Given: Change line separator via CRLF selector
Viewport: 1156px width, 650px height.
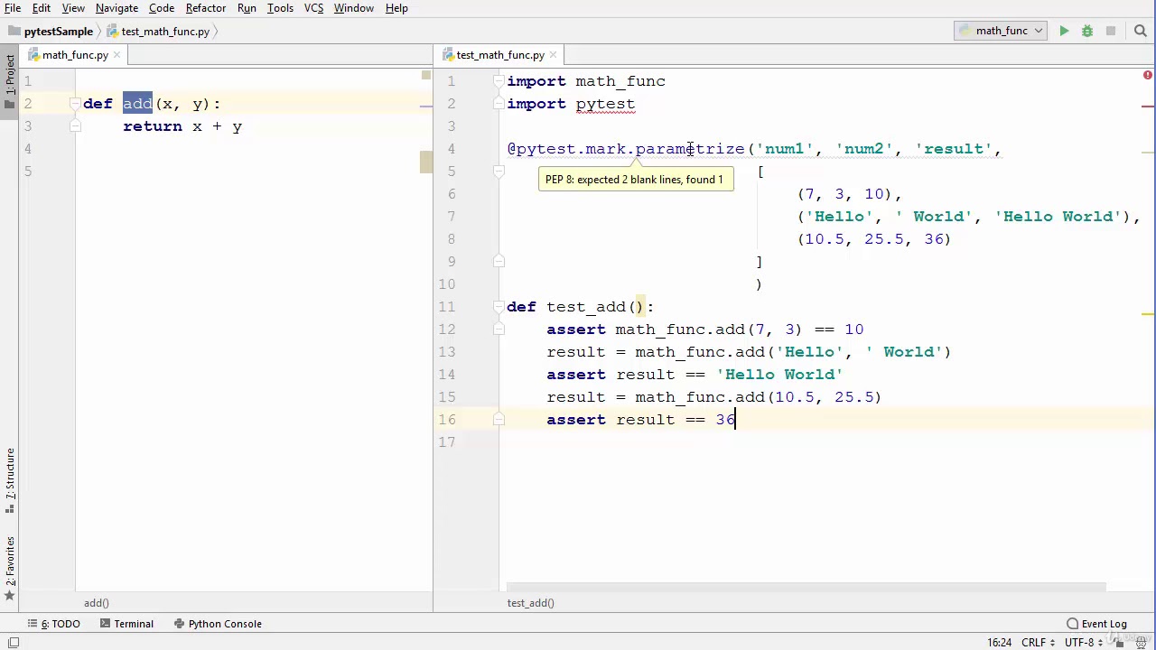Looking at the screenshot, I should coord(1037,643).
